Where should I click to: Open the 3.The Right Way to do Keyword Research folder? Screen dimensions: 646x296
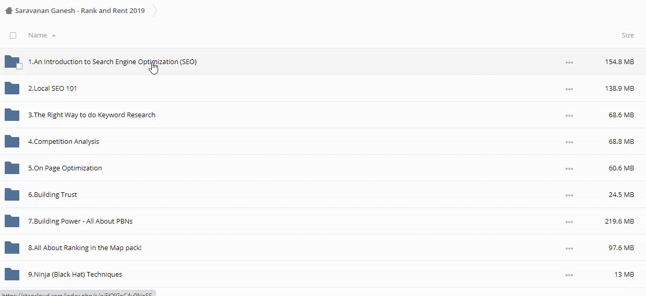coord(92,115)
